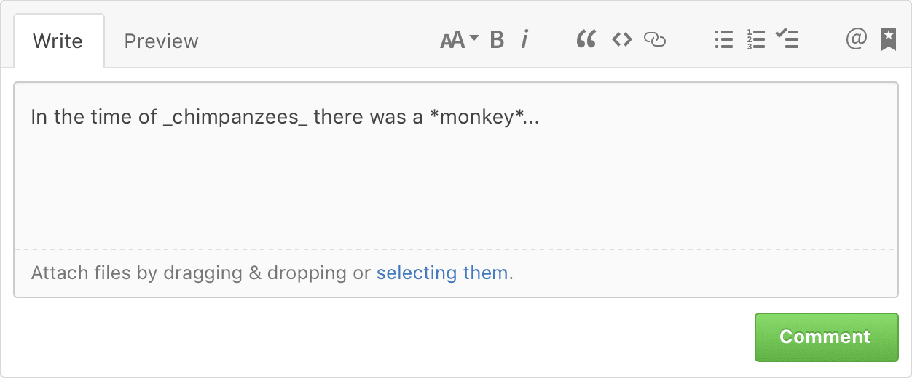Insert code formatting
Image resolution: width=912 pixels, height=378 pixels.
621,39
